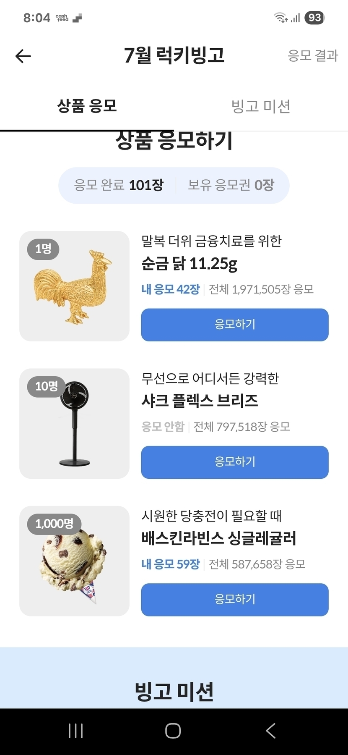Open Baskin Robbins ice cream thumbnail
348x755 pixels.
74,561
